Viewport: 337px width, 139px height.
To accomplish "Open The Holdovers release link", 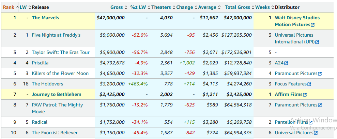I will [x=47, y=84].
